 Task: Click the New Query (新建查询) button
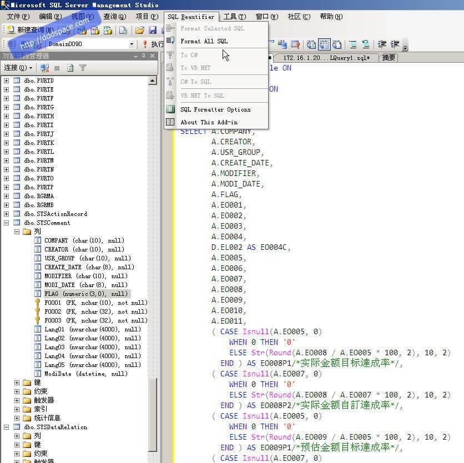pyautogui.click(x=31, y=29)
